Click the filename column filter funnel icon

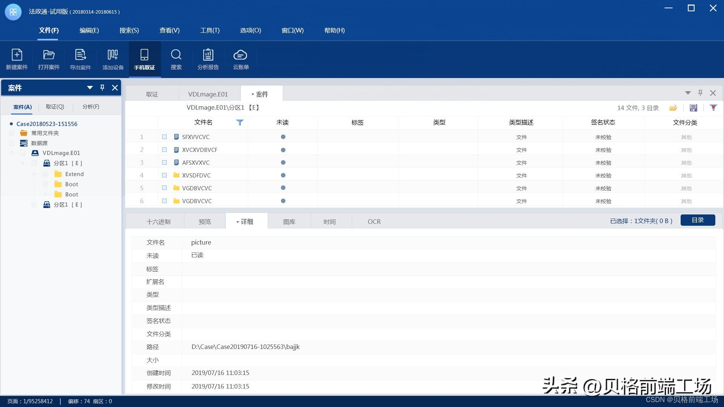tap(239, 122)
